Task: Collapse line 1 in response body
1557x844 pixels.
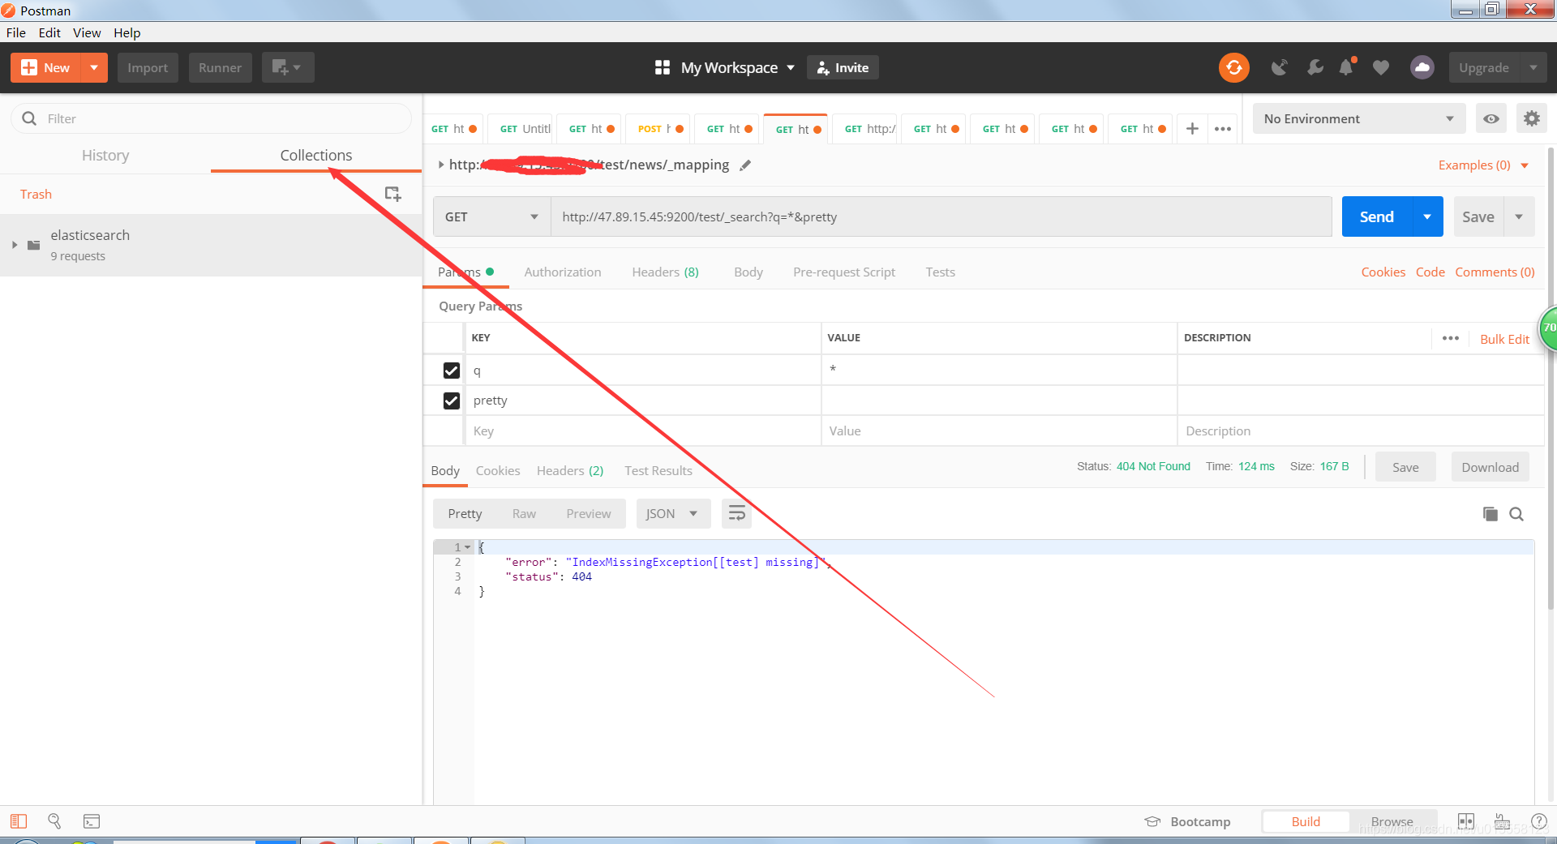Action: pyautogui.click(x=467, y=547)
